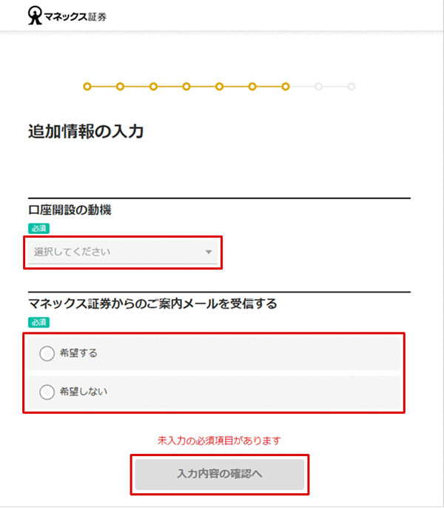Image resolution: width=444 pixels, height=508 pixels.
Task: Click the 希望する option label text
Action: [x=78, y=354]
